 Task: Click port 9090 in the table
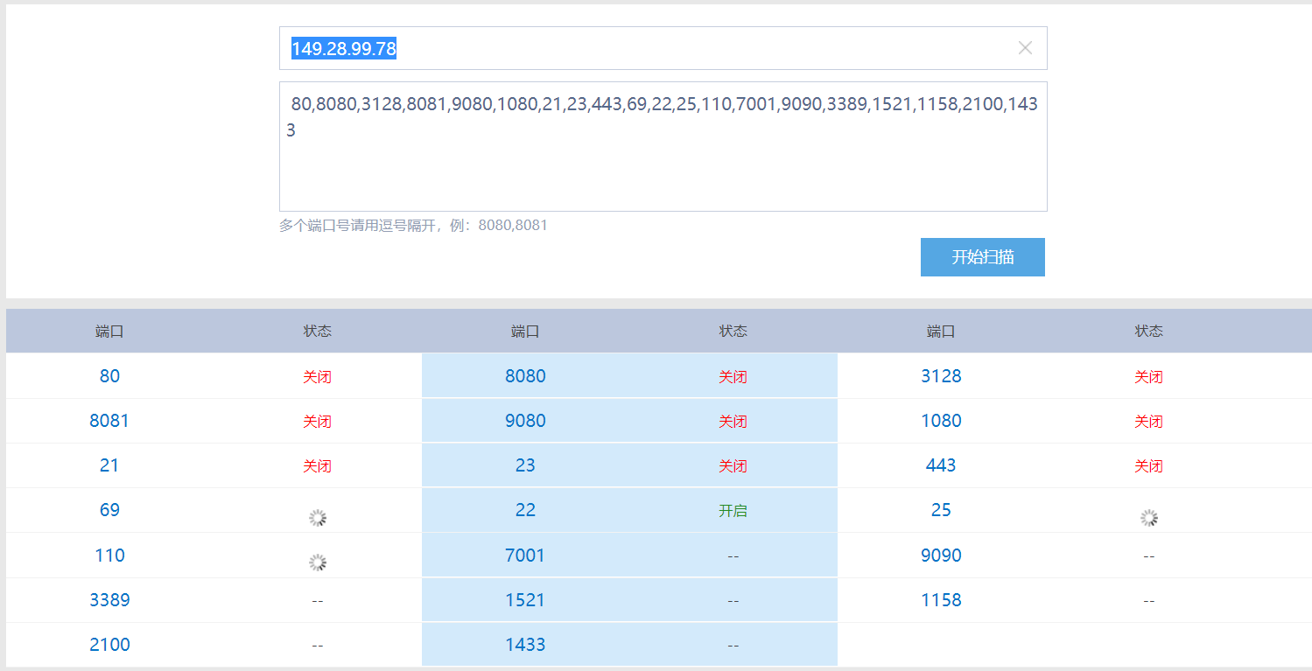tap(941, 556)
